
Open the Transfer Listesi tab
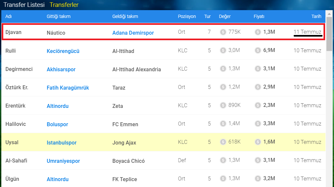pyautogui.click(x=24, y=5)
